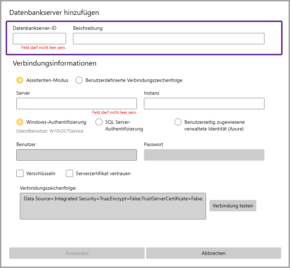Click the Instanz input field

204,104
